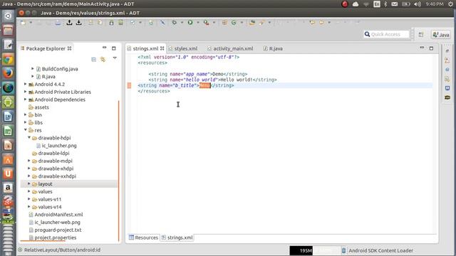
Task: Click the download arrow toolbar icon
Action: pos(79,23)
